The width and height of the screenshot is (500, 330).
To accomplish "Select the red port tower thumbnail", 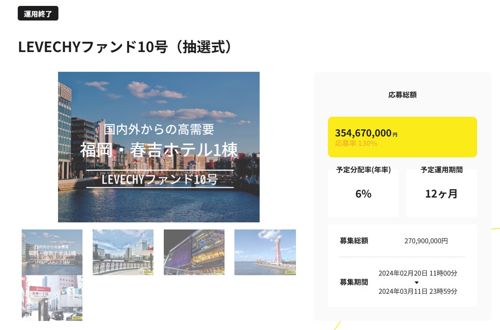I will point(265,252).
